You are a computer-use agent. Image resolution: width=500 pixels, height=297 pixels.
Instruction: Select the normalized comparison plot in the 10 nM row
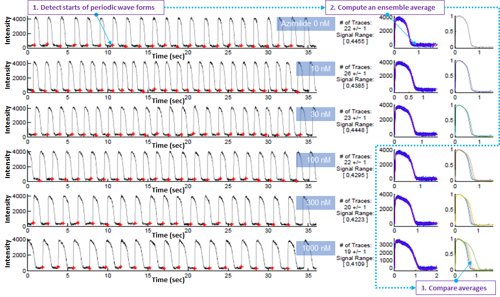pos(474,76)
